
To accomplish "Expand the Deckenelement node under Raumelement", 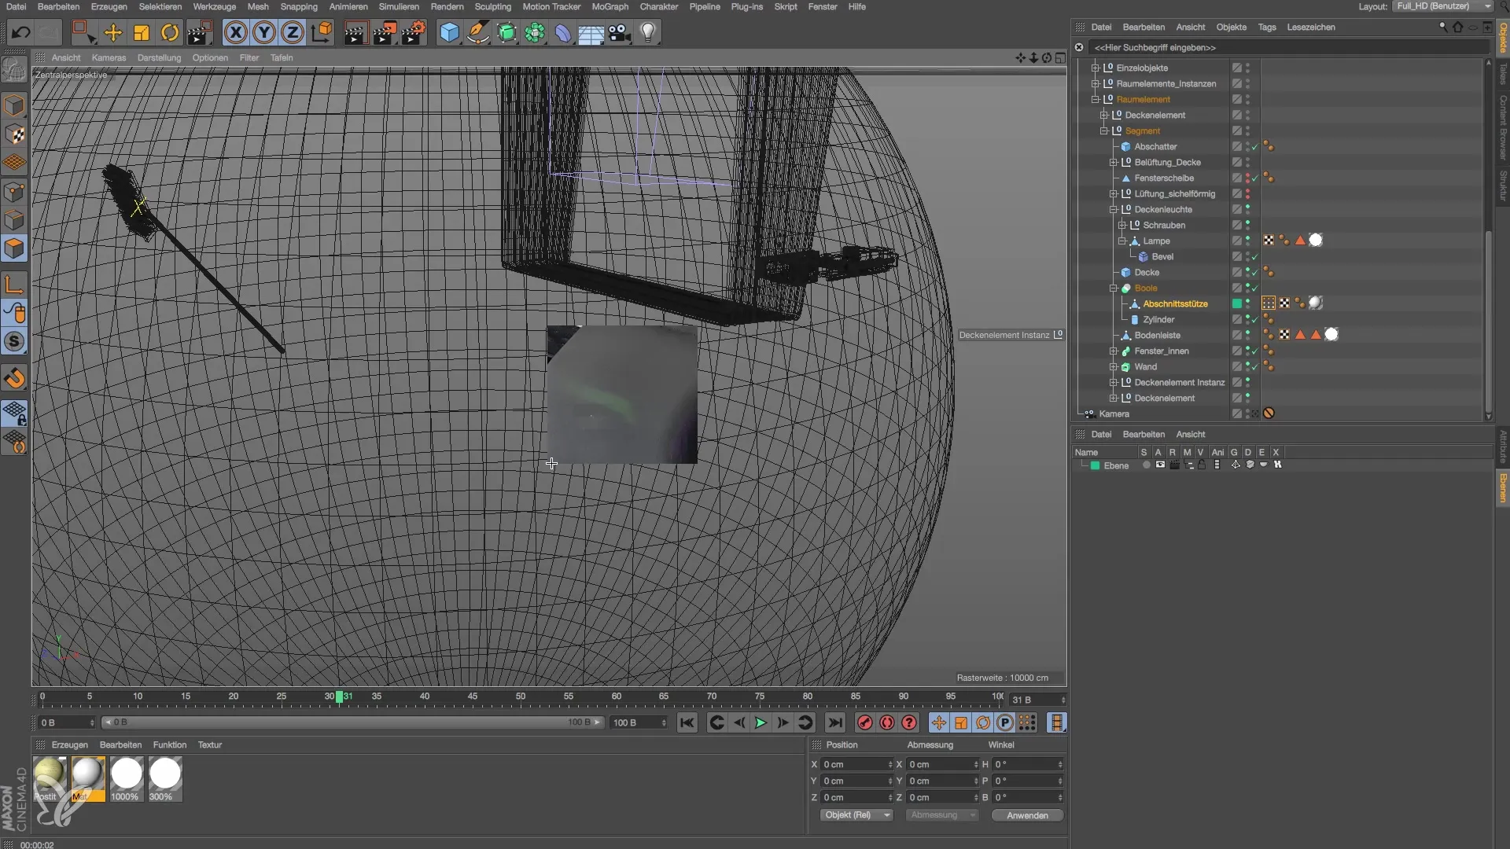I will [x=1104, y=115].
